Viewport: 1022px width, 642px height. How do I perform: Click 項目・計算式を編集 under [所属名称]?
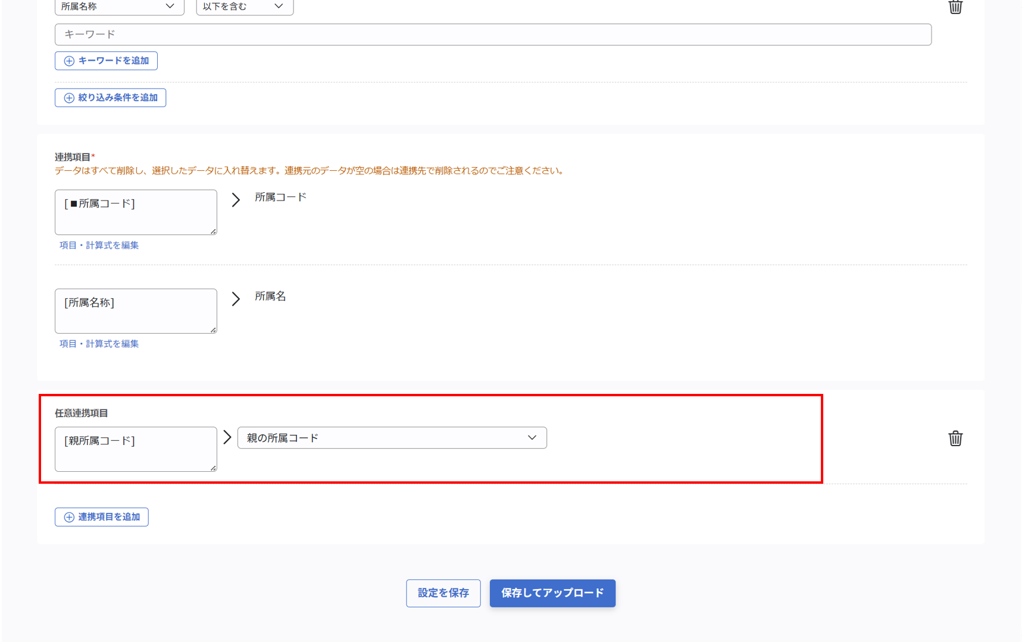click(x=99, y=343)
